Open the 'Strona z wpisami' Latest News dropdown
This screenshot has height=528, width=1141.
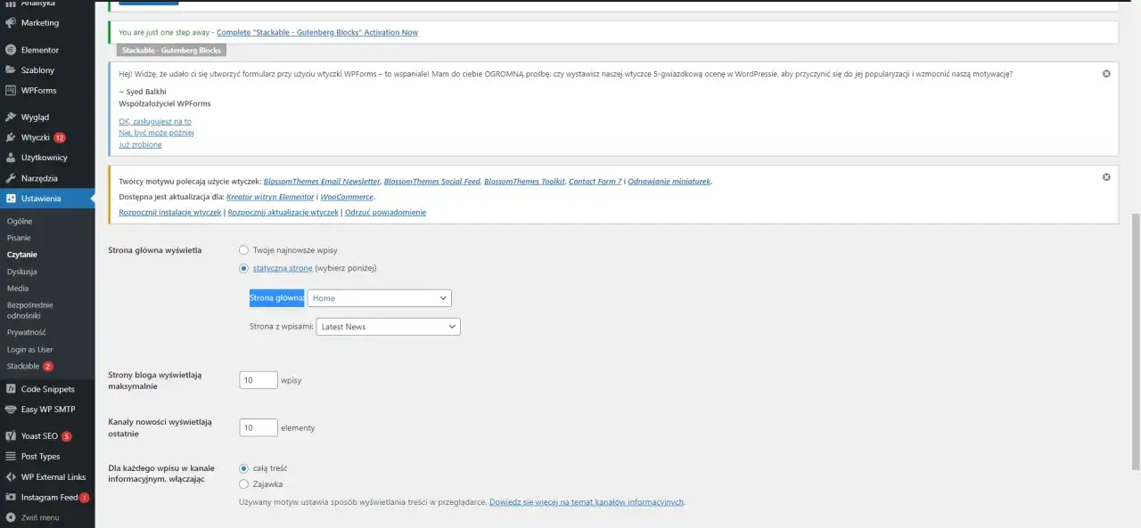(388, 327)
